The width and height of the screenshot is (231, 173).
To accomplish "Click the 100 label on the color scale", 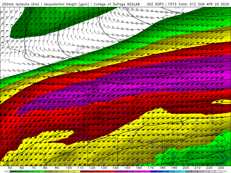I will [x=69, y=168].
